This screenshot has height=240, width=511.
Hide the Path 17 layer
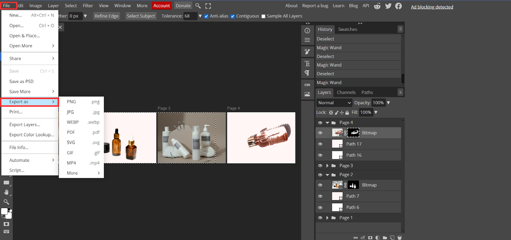pos(320,144)
